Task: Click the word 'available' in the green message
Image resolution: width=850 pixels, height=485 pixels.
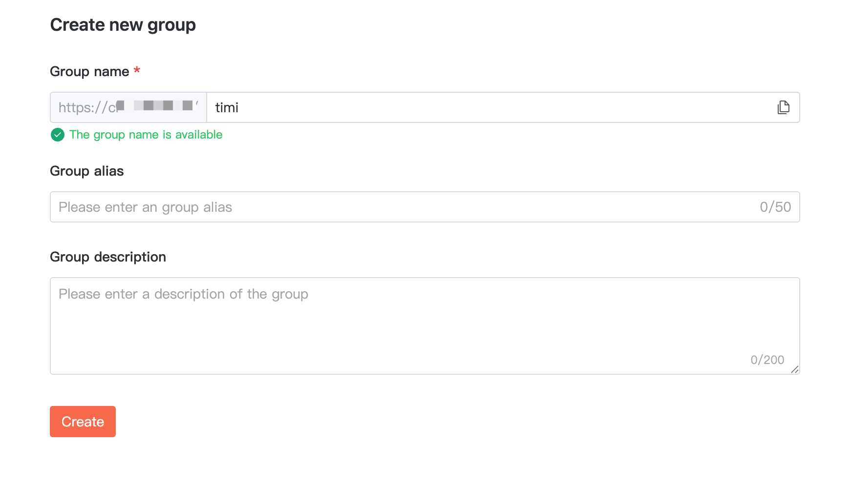Action: click(199, 135)
